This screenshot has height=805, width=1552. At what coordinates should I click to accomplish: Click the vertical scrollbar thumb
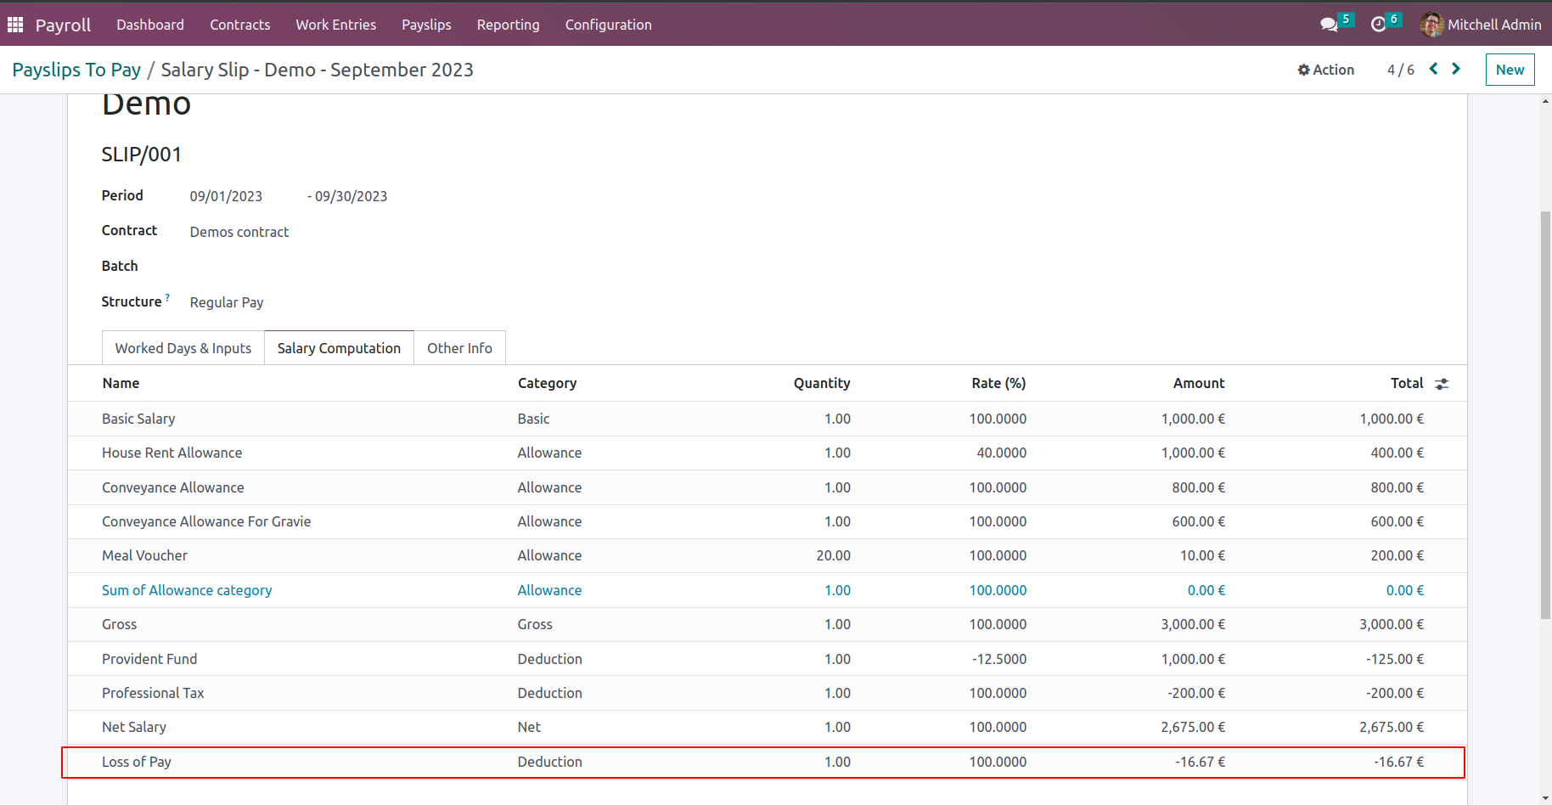1545,414
